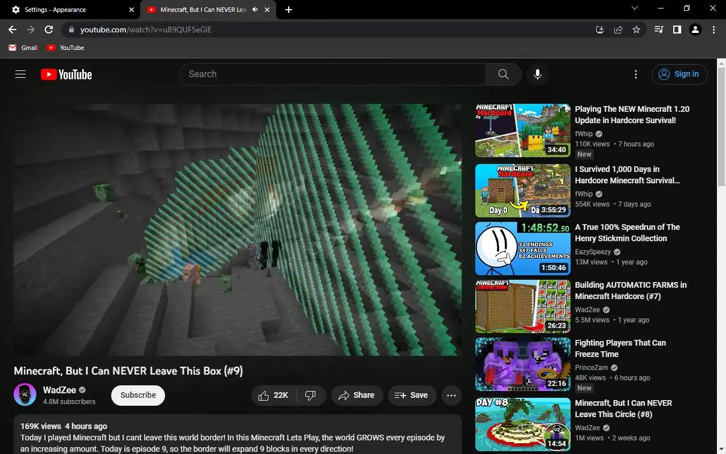726x454 pixels.
Task: Install app icon in address bar
Action: [600, 30]
